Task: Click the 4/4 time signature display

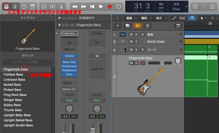Action: [176, 4]
